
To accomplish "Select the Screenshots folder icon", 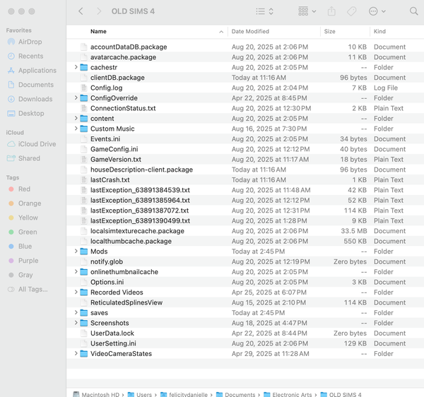I will pyautogui.click(x=84, y=323).
